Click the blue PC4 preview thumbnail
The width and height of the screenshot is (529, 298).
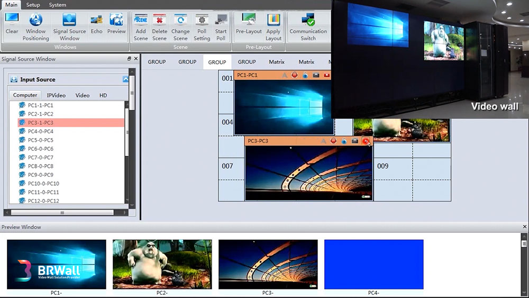point(374,264)
